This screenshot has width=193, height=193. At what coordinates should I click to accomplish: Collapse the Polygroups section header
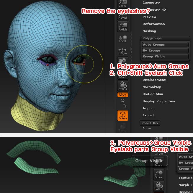(165, 38)
